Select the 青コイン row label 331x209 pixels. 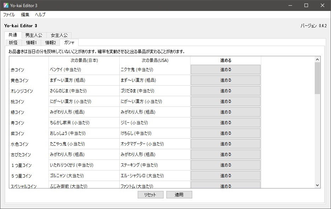[x=17, y=123]
